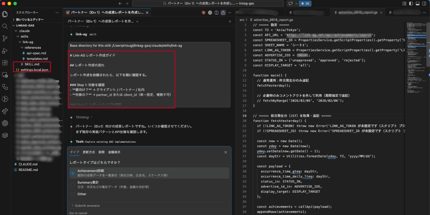Screen dimensions: 430x215
Task: Click the editor minimap
Action: [417, 60]
